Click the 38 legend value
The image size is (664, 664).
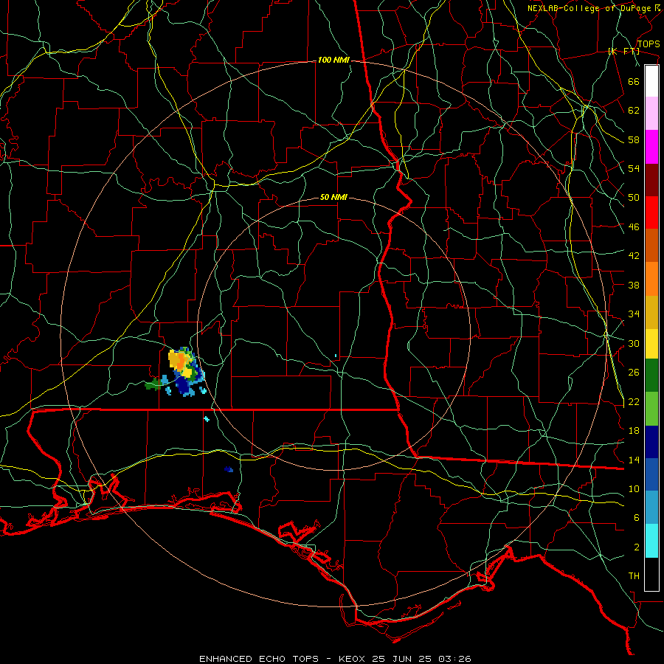click(x=634, y=285)
